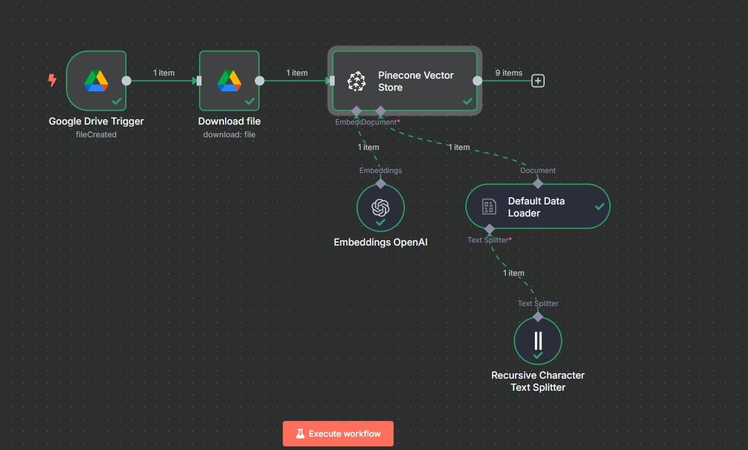Click the "Embeddings OpenAI" label
The image size is (748, 450).
pos(381,242)
